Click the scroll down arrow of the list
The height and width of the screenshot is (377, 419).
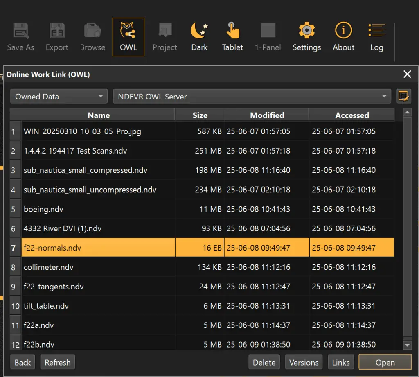point(407,345)
